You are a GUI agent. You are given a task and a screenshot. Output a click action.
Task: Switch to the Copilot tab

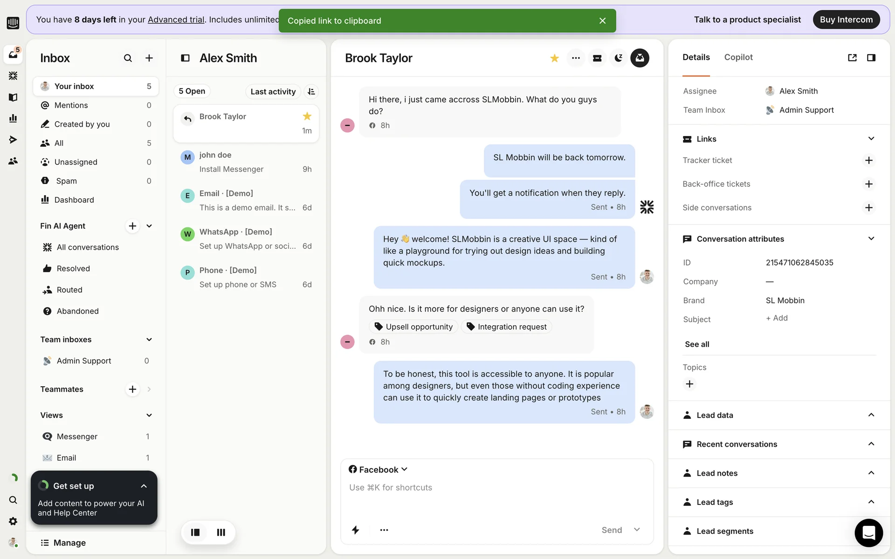pyautogui.click(x=738, y=57)
